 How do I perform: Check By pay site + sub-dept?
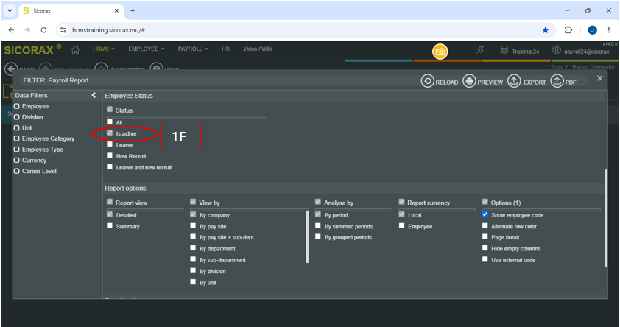(193, 236)
